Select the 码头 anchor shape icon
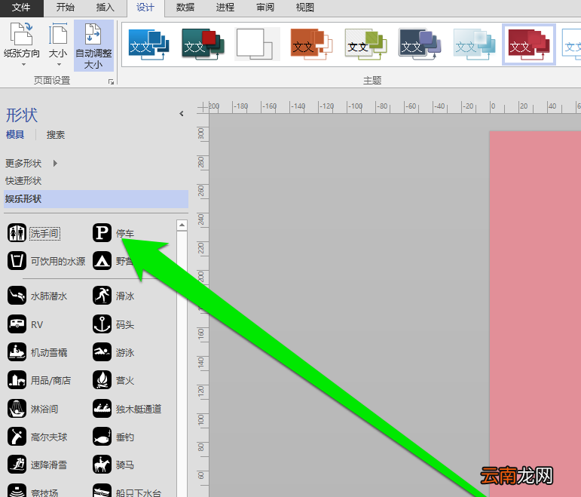581x497 pixels. point(102,324)
